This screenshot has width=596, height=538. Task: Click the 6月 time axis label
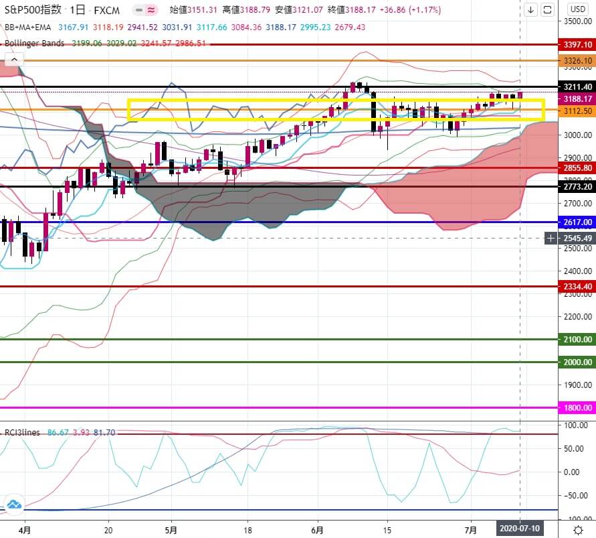tap(317, 530)
